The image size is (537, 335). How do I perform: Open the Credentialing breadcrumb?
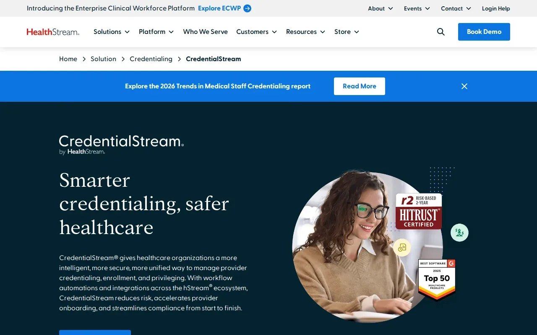(x=151, y=59)
